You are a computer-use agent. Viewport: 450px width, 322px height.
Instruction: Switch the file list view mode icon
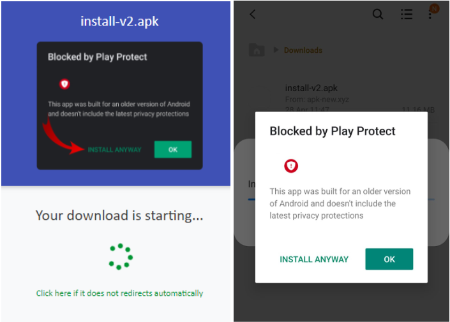pos(406,14)
